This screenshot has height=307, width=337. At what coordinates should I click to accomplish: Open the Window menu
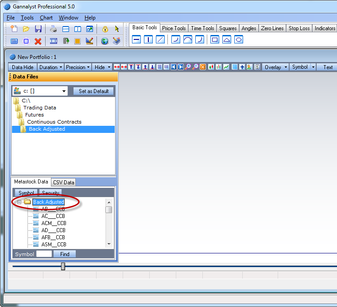[69, 18]
